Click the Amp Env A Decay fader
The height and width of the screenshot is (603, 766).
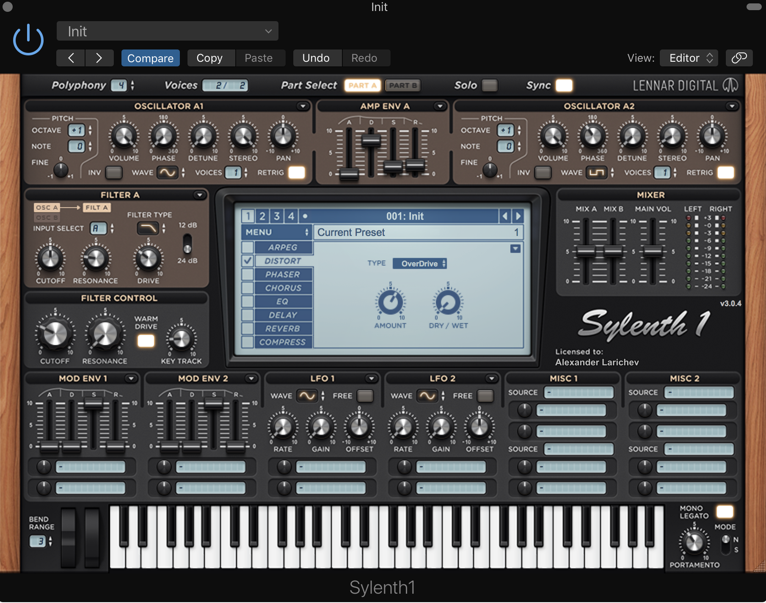(x=371, y=140)
